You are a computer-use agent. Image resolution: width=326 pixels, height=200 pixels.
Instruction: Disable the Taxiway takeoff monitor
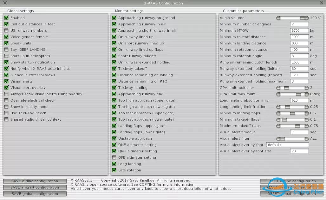114,69
